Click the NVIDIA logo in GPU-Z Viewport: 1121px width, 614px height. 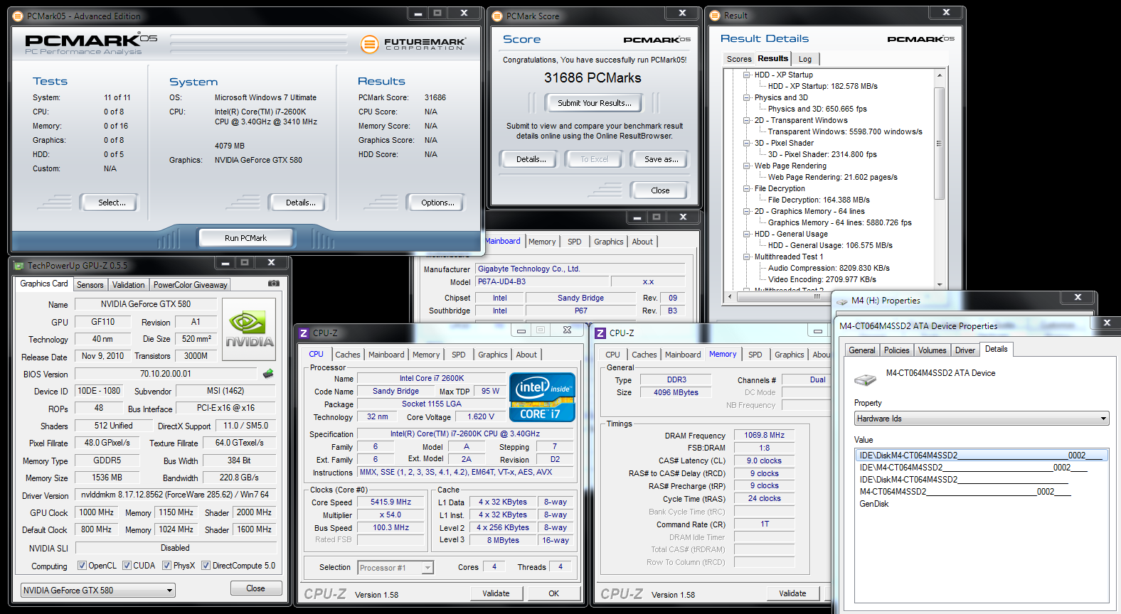click(249, 328)
